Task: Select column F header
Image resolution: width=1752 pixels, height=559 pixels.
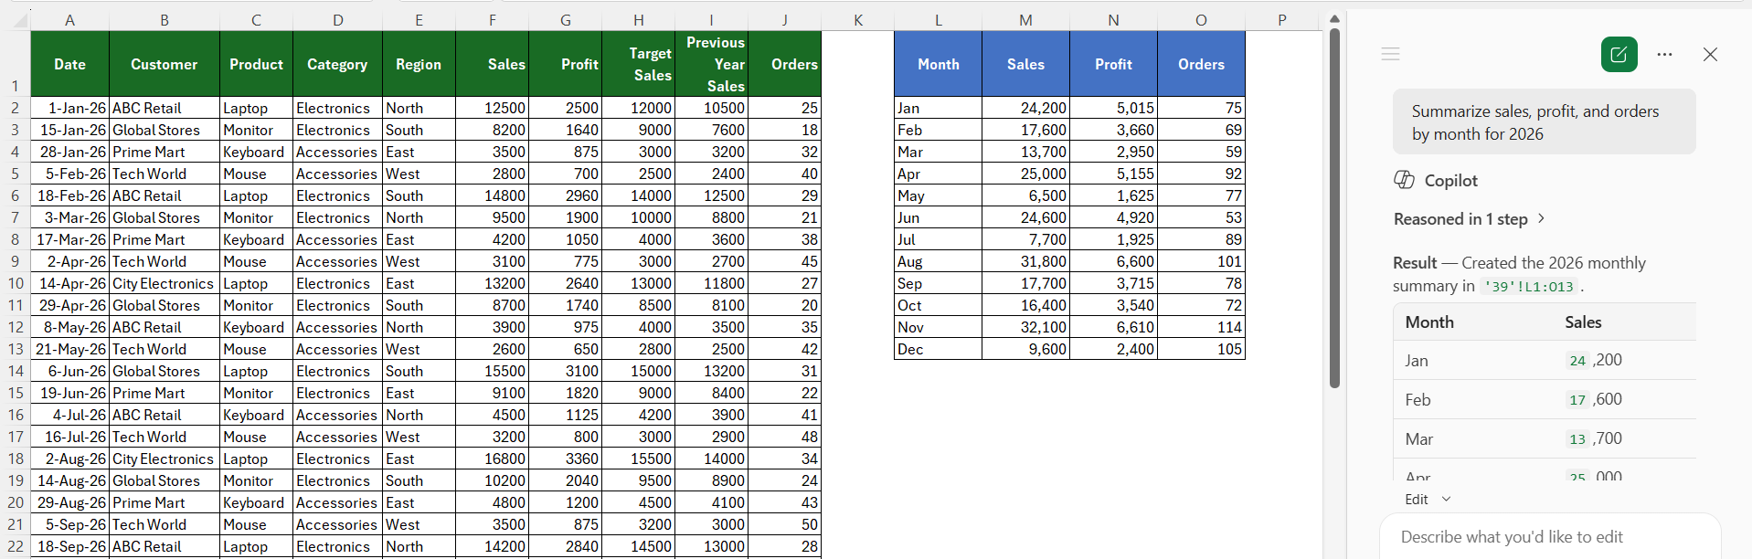Action: tap(492, 20)
